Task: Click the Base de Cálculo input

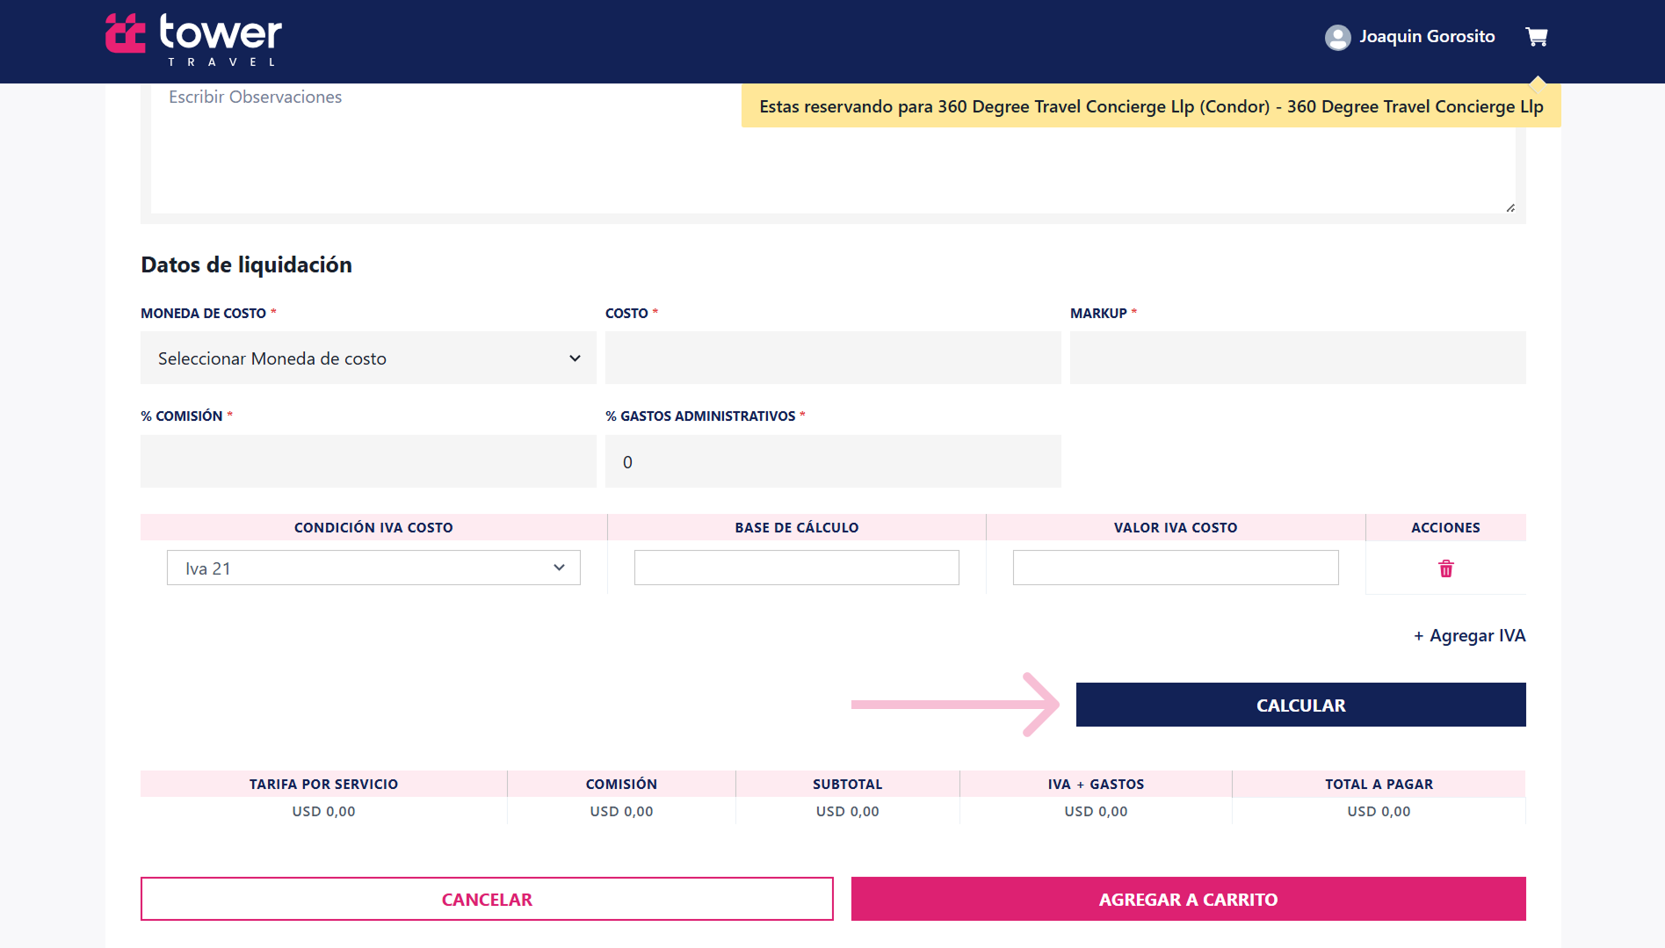Action: coord(796,568)
